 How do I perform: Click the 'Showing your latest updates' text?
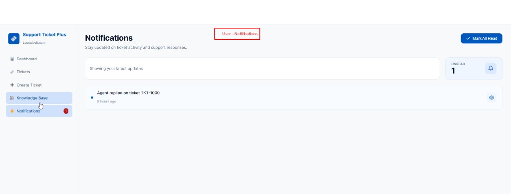click(x=116, y=69)
